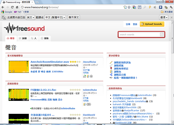
Task: Click the waveform thumbnail of AnechoicRoomSimulator.wav
Action: tap(19, 67)
